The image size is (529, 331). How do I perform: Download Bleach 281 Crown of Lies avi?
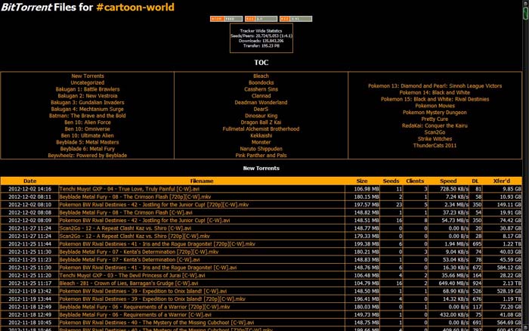click(129, 283)
